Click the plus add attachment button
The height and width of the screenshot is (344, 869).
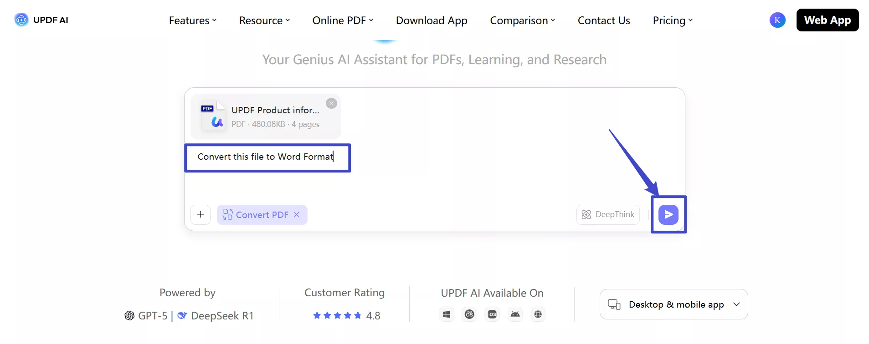tap(201, 214)
